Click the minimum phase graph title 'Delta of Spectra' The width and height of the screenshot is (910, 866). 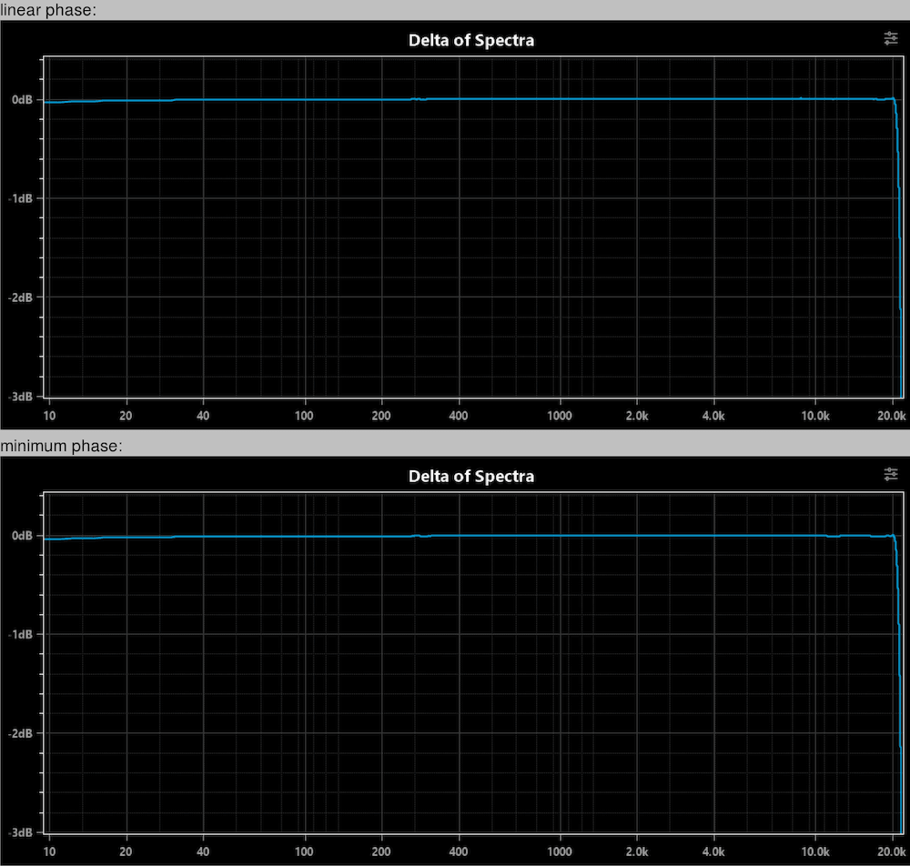pos(471,477)
